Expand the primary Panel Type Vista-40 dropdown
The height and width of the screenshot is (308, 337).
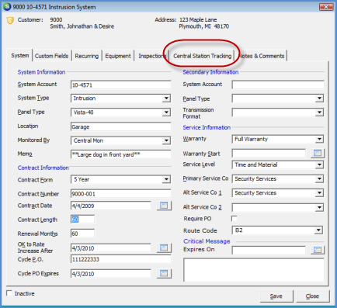(x=166, y=112)
